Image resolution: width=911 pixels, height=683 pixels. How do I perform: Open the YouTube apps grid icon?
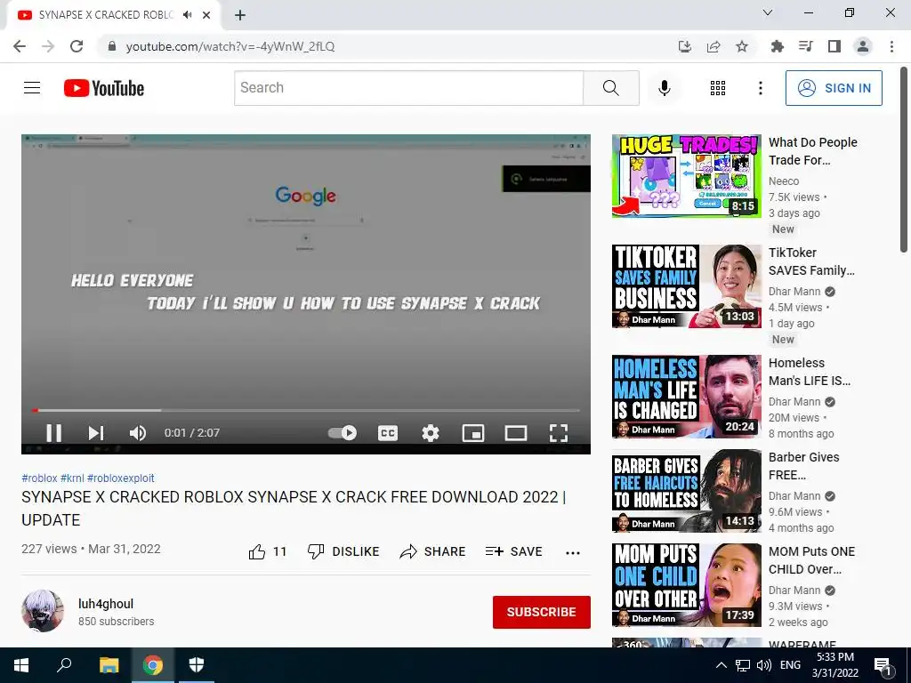pyautogui.click(x=718, y=88)
